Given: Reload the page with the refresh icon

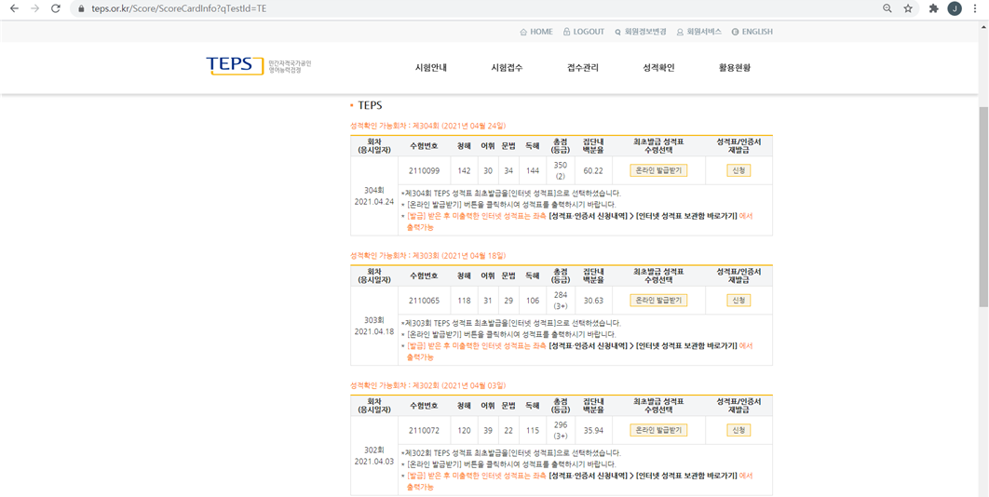Looking at the screenshot, I should [x=56, y=8].
